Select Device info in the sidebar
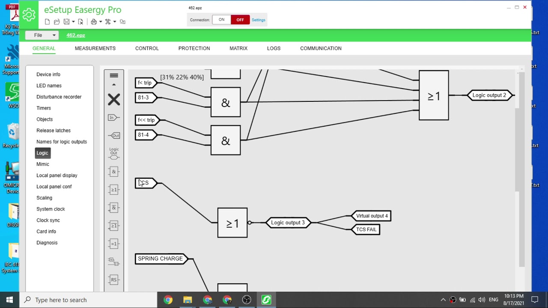548x308 pixels. (48, 74)
